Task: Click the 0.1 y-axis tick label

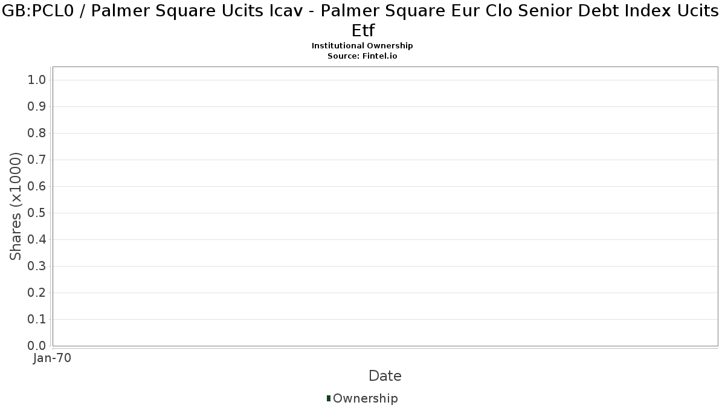Action: click(x=37, y=320)
